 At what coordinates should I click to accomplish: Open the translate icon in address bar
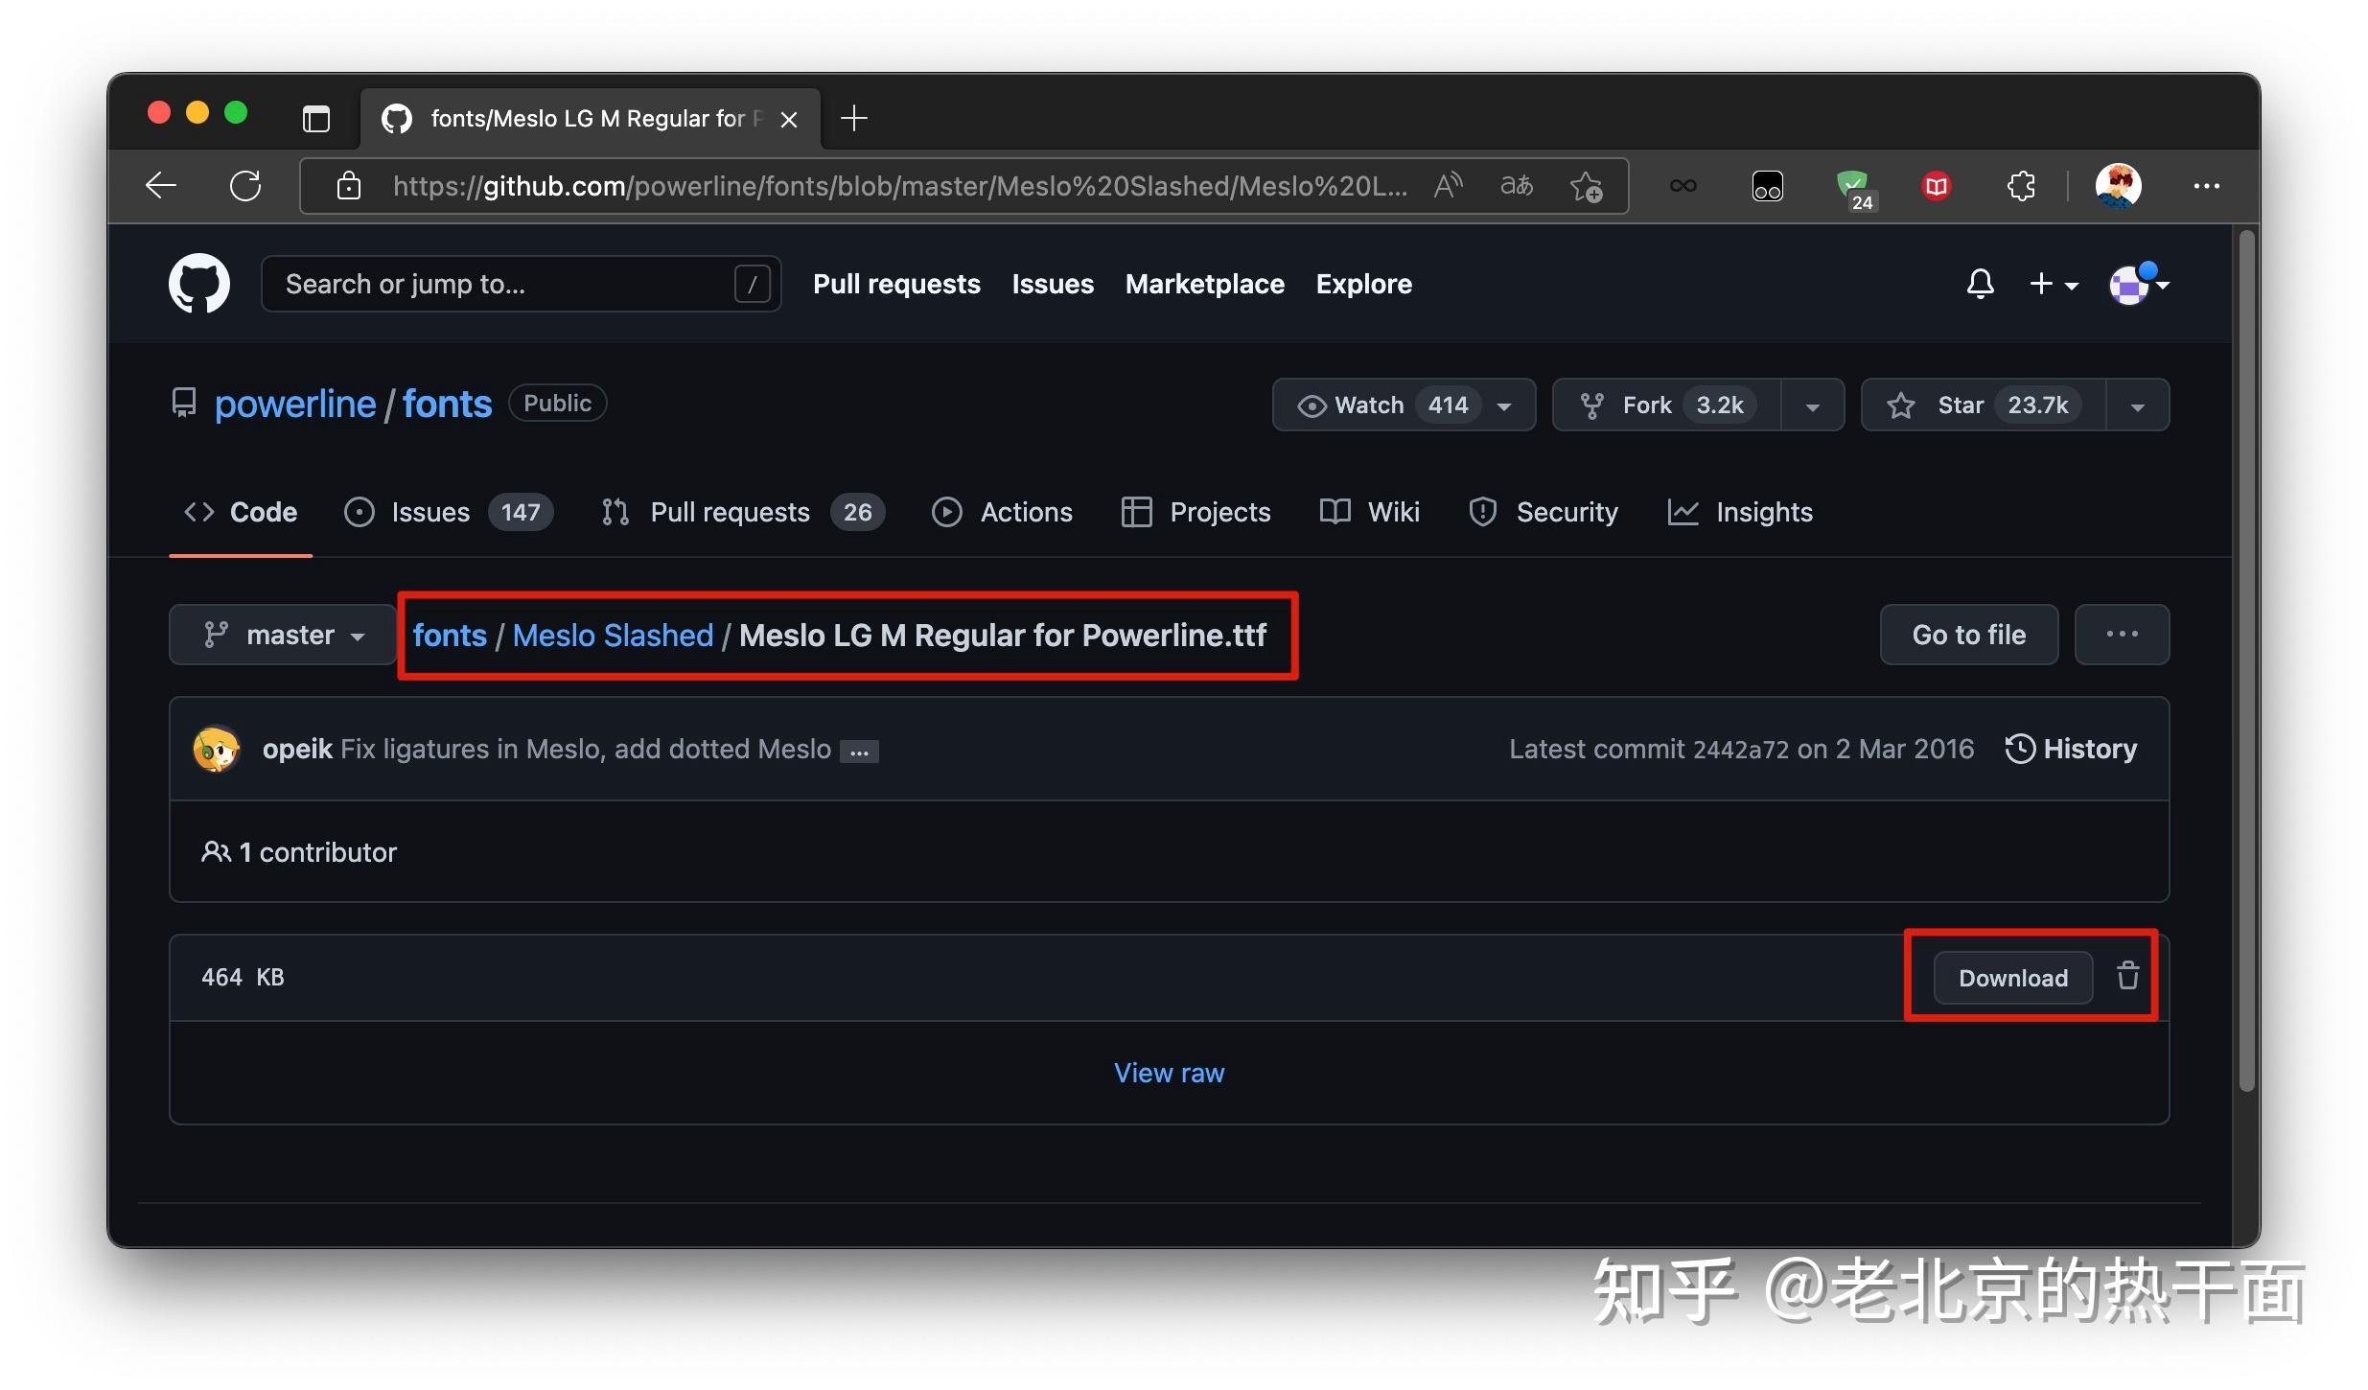(1517, 186)
